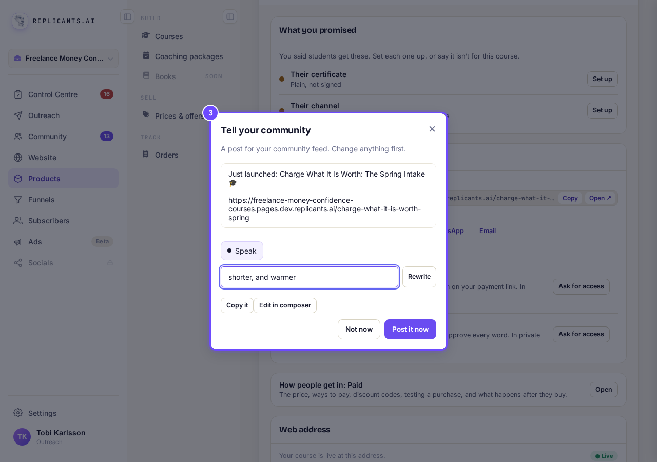Image resolution: width=657 pixels, height=462 pixels.
Task: Click the Orders icon
Action: [146, 154]
